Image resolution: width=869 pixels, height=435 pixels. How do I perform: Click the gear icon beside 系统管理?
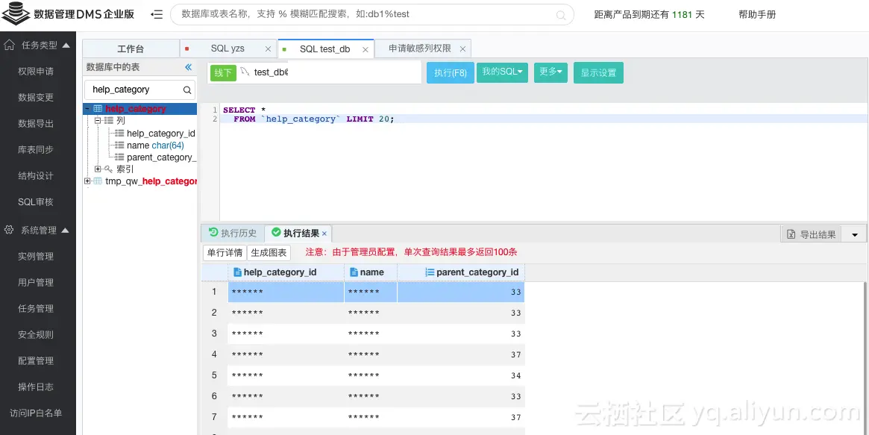coord(10,230)
